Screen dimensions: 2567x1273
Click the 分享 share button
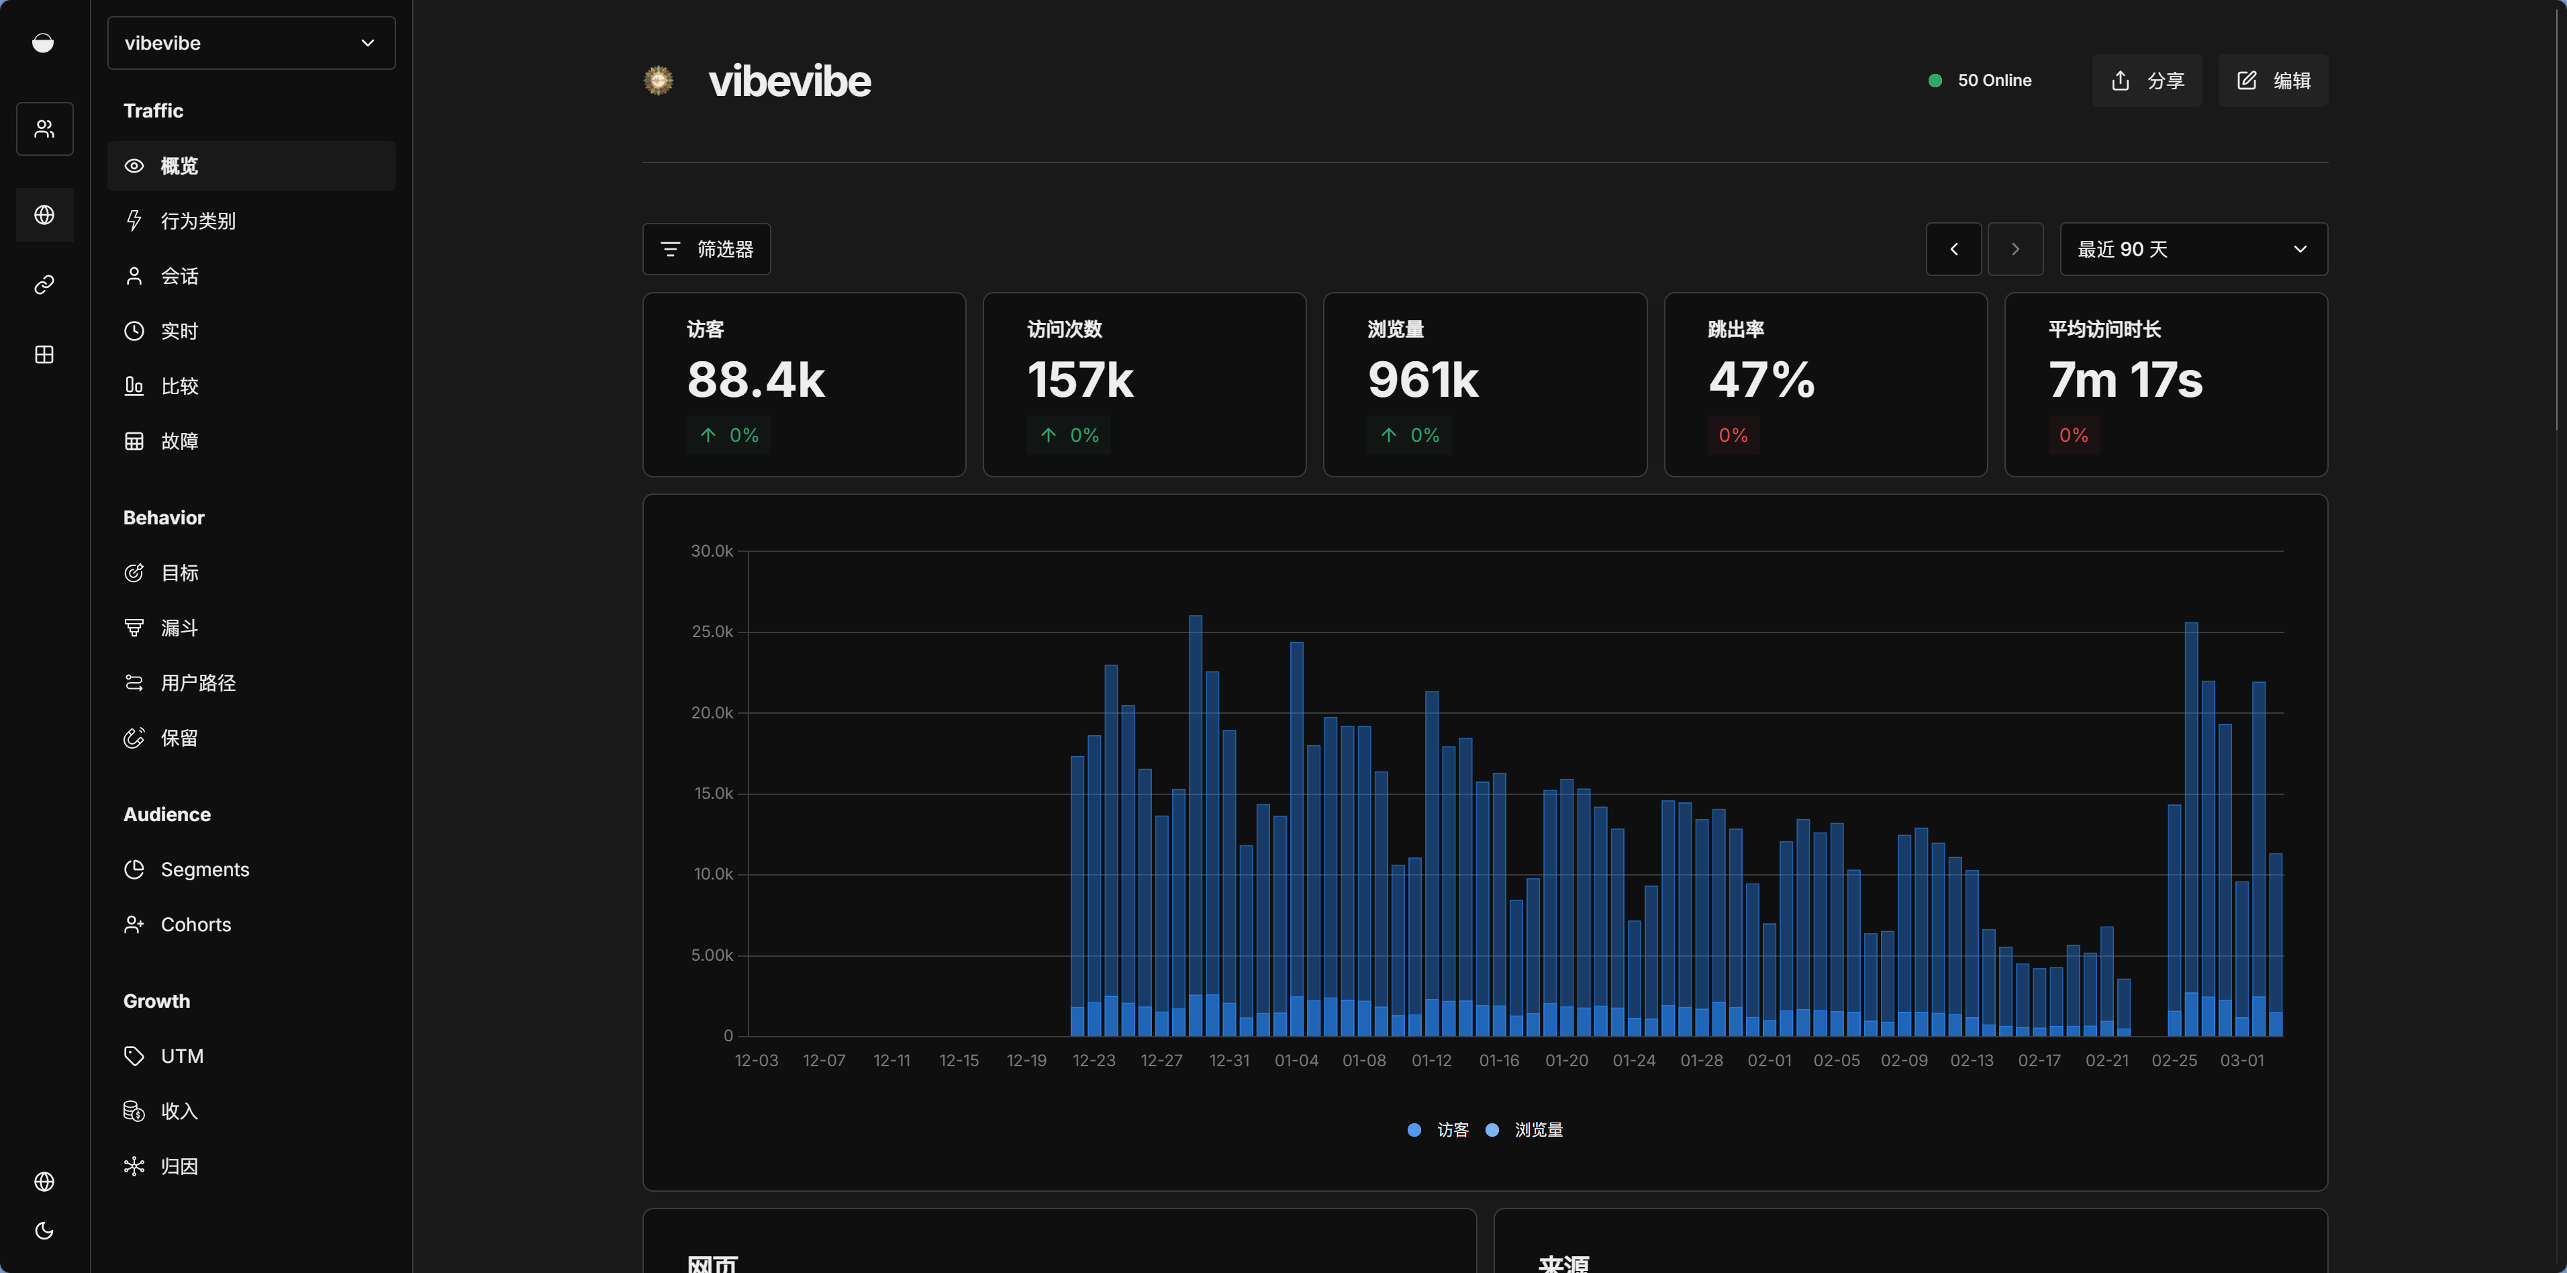click(x=2147, y=81)
